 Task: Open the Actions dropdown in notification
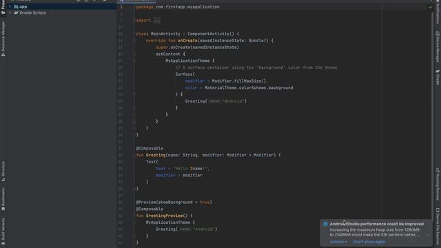point(338,242)
